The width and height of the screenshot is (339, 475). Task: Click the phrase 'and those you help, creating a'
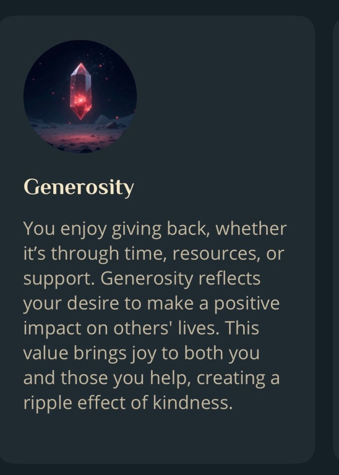point(151,378)
